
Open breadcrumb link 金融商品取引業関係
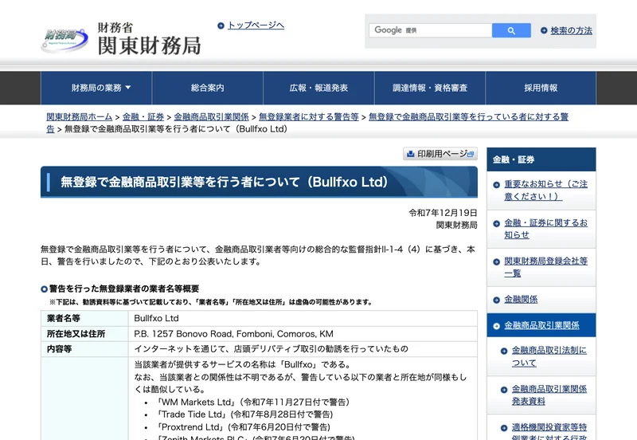[x=211, y=117]
